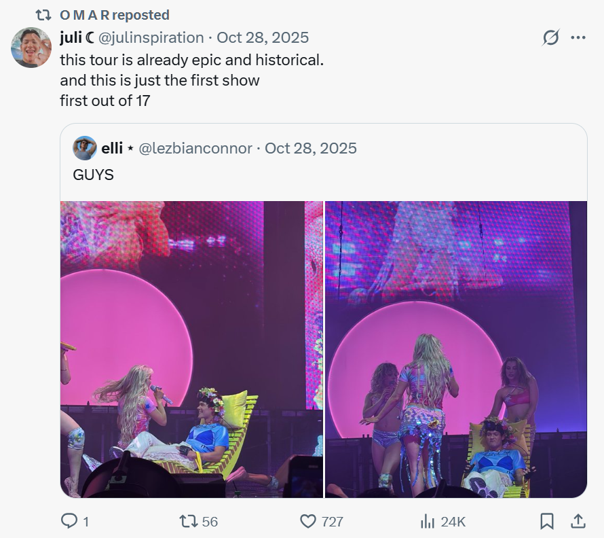Click the elli display name

(112, 148)
